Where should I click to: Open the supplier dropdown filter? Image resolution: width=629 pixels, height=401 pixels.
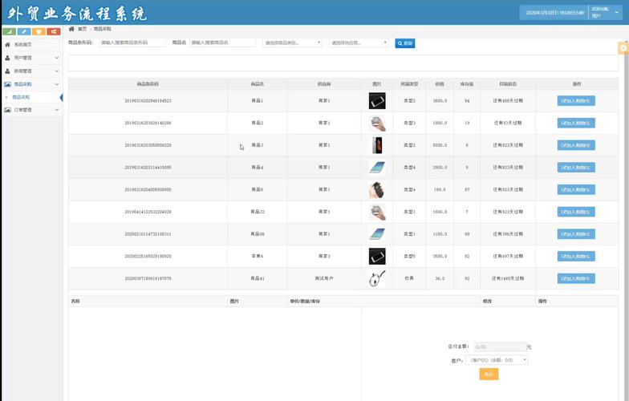pyautogui.click(x=359, y=43)
